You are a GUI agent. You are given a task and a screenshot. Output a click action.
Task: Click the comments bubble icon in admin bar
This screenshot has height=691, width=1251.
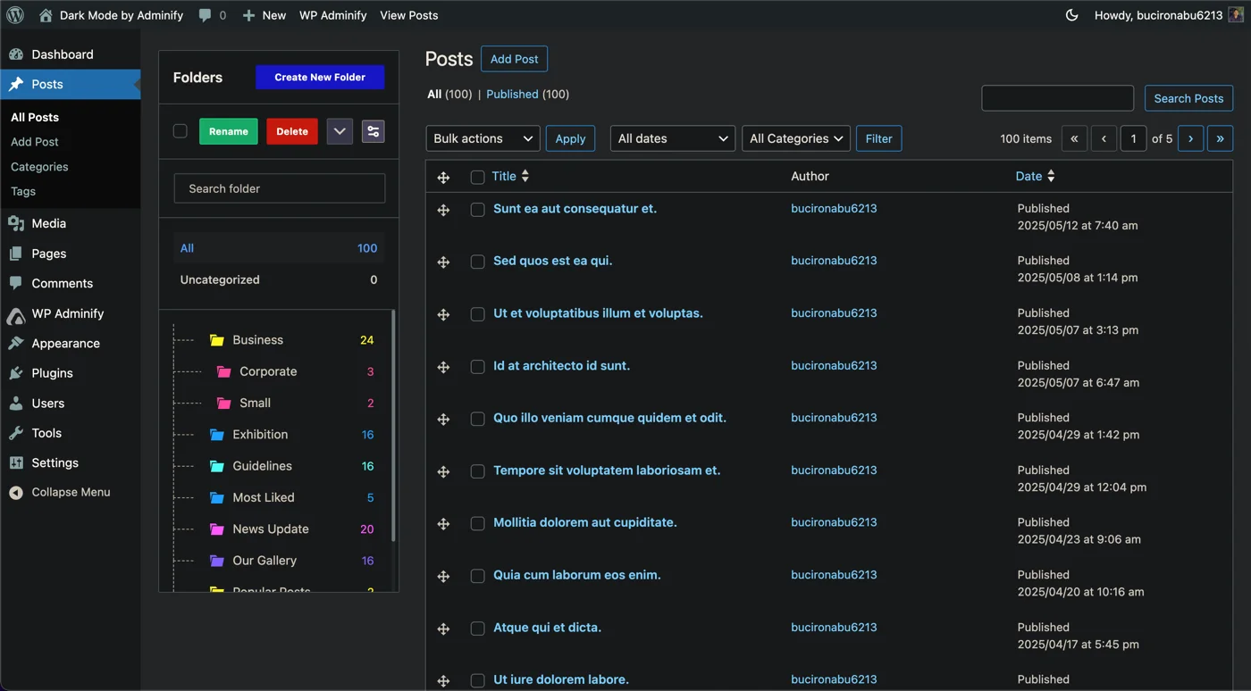[x=206, y=15]
